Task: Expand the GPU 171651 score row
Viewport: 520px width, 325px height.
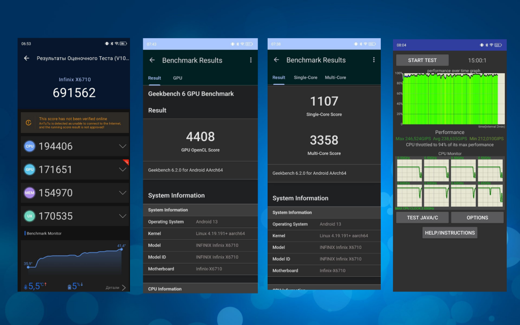Action: click(x=122, y=170)
